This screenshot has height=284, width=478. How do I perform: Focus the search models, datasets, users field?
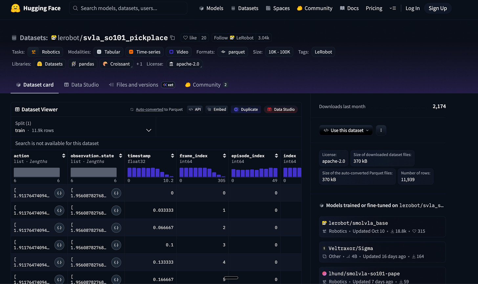tap(128, 8)
